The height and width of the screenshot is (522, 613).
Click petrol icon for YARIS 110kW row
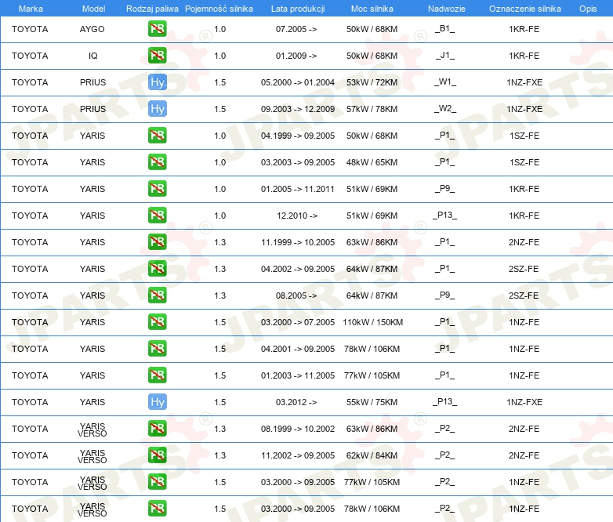(x=157, y=322)
